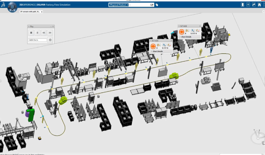This screenshot has height=155, width=265.
Task: Stop the simulation playback
Action: click(x=31, y=32)
